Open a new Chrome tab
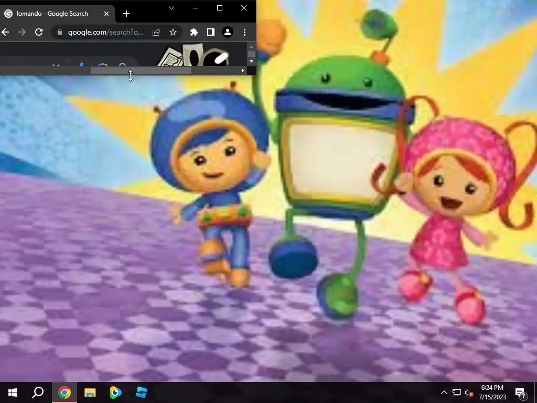This screenshot has height=403, width=537. point(126,14)
